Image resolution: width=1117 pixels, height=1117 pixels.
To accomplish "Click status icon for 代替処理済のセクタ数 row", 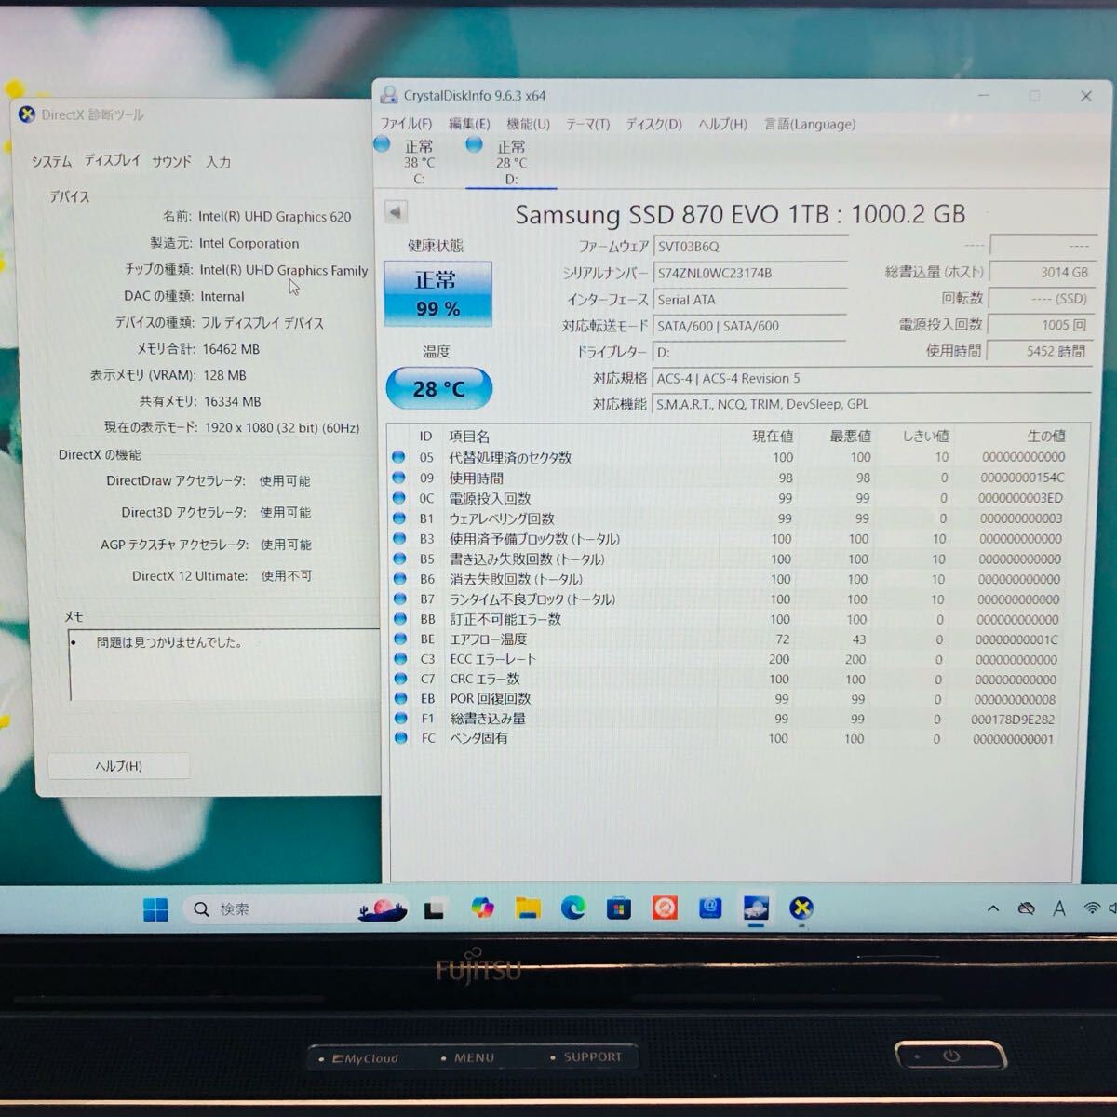I will [x=399, y=457].
